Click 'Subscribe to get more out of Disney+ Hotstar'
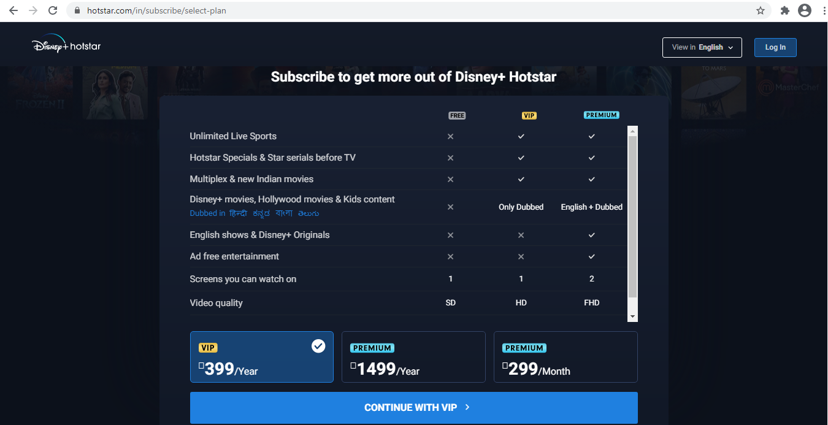Viewport: 828px width, 425px height. click(x=414, y=77)
